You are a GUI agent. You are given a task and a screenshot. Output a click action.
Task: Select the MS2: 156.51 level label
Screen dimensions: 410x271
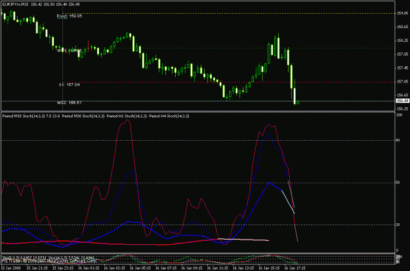pos(70,103)
